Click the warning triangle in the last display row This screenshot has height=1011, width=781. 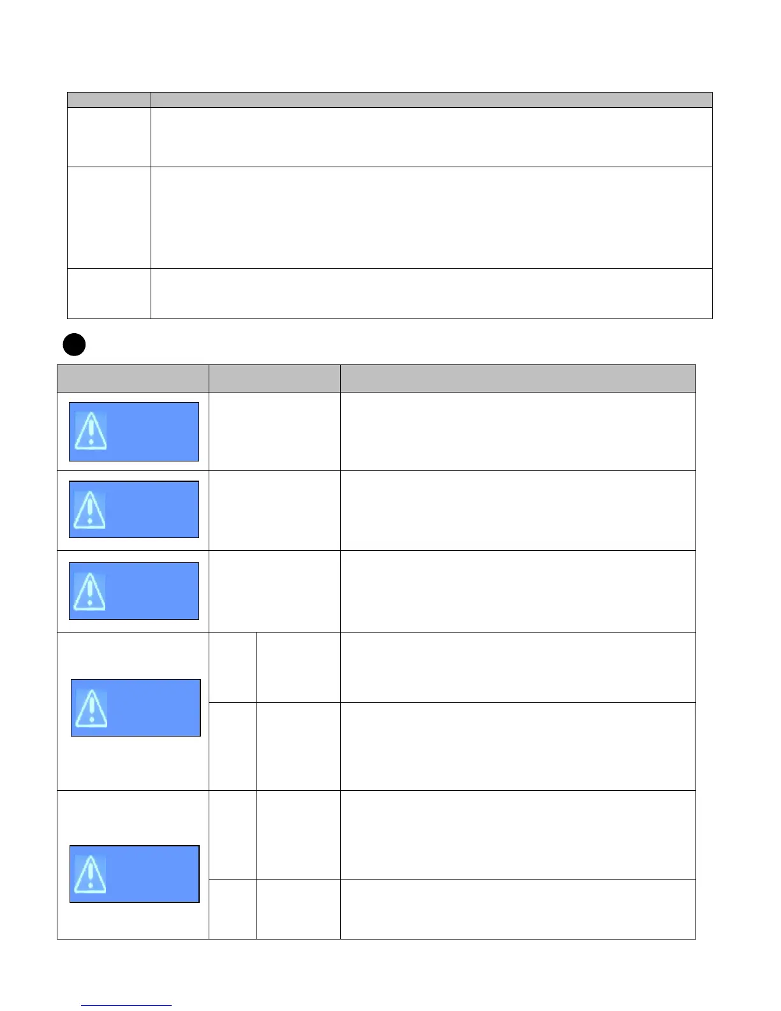[x=91, y=874]
